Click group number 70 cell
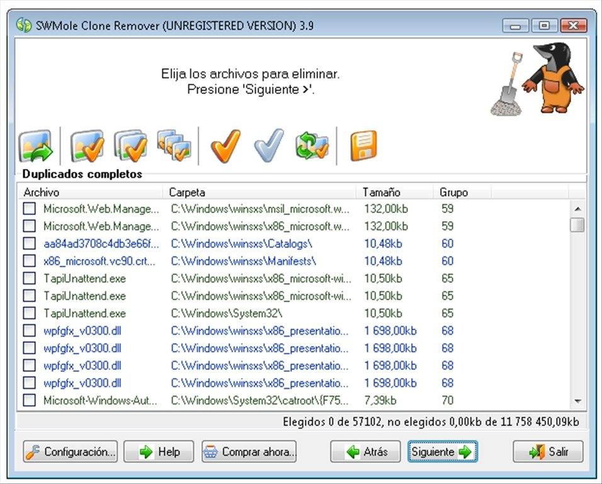 447,400
